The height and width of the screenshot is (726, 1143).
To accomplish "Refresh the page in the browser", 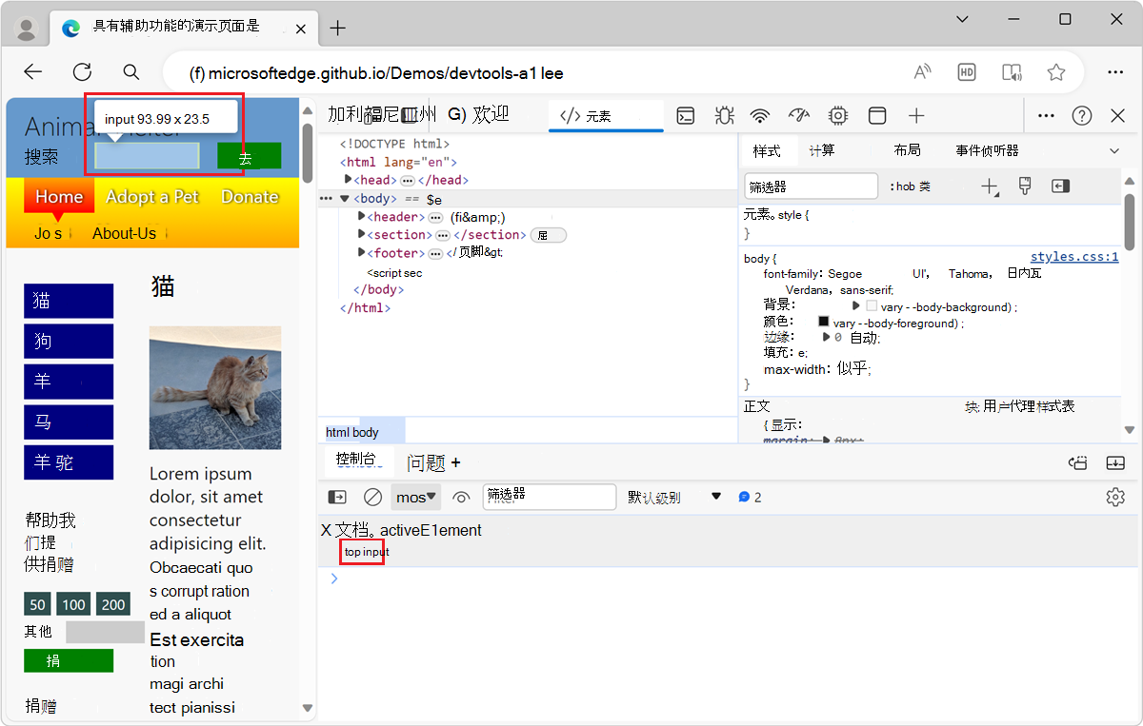I will point(82,71).
